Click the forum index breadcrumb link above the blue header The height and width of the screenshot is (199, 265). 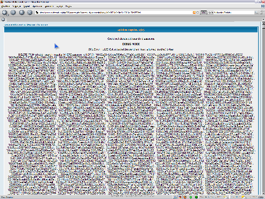point(26,25)
